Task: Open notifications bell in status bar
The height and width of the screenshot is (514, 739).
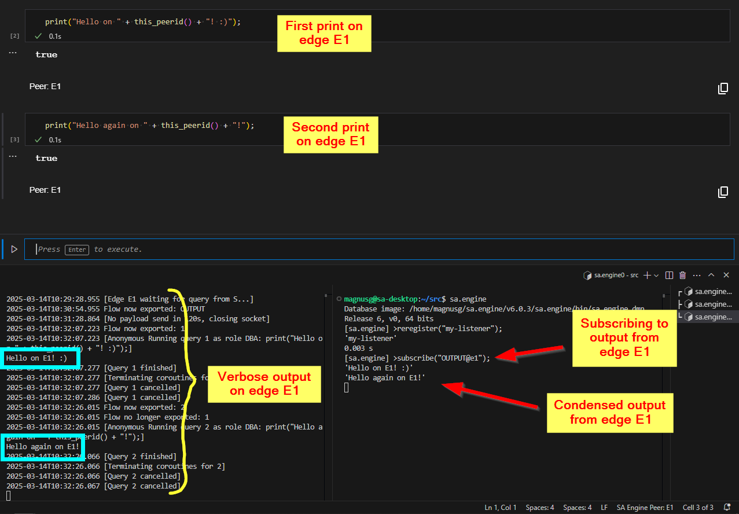Action: [x=727, y=508]
